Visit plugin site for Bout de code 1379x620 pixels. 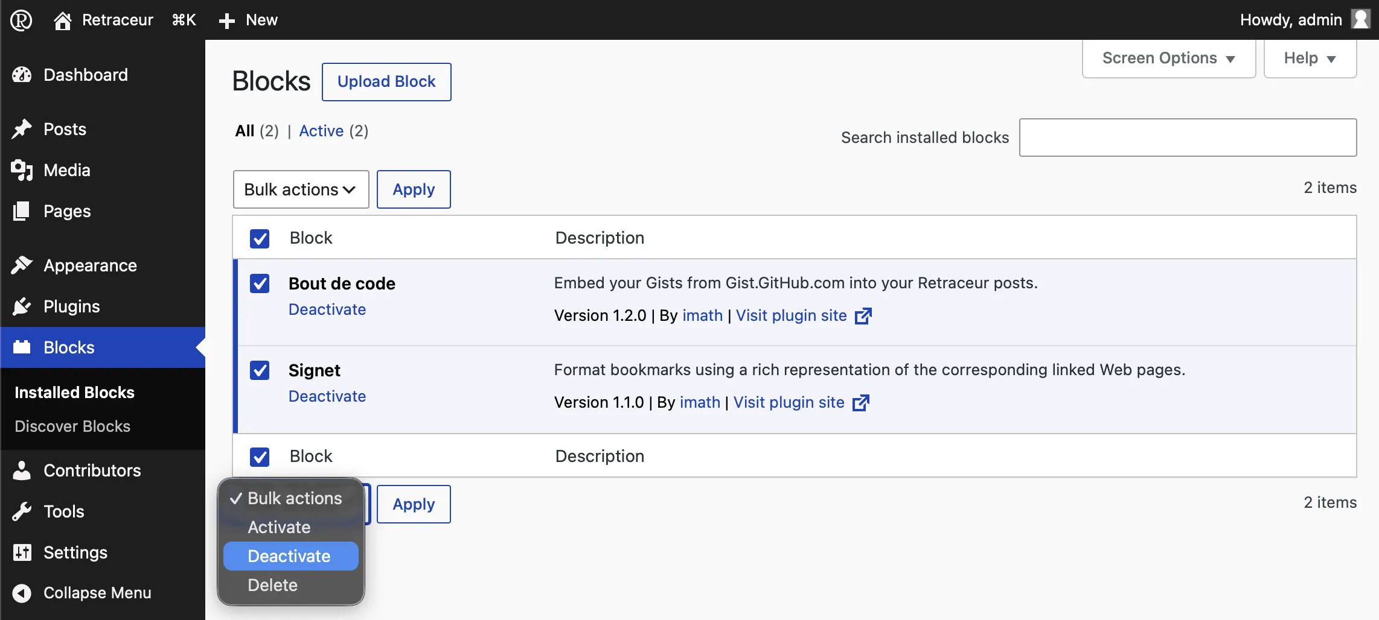(792, 315)
